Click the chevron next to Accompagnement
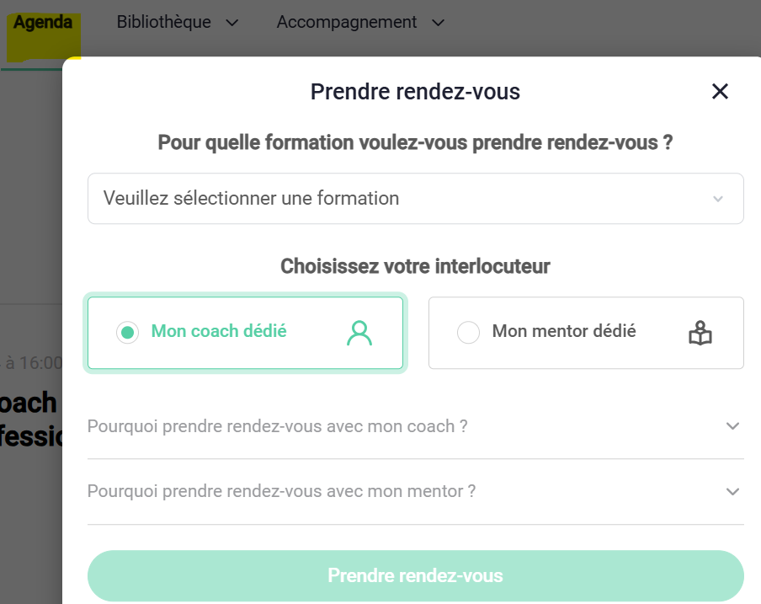761x604 pixels. (438, 23)
